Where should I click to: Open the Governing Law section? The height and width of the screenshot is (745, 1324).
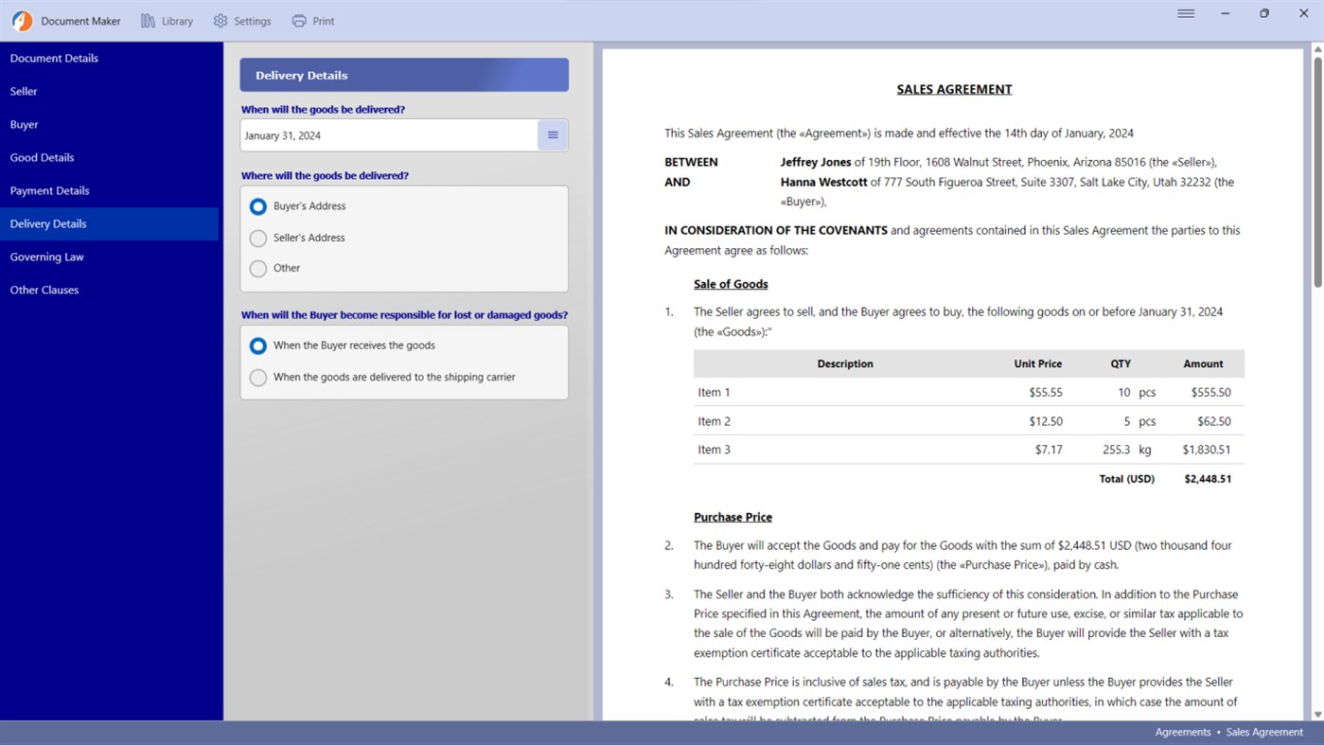point(46,257)
